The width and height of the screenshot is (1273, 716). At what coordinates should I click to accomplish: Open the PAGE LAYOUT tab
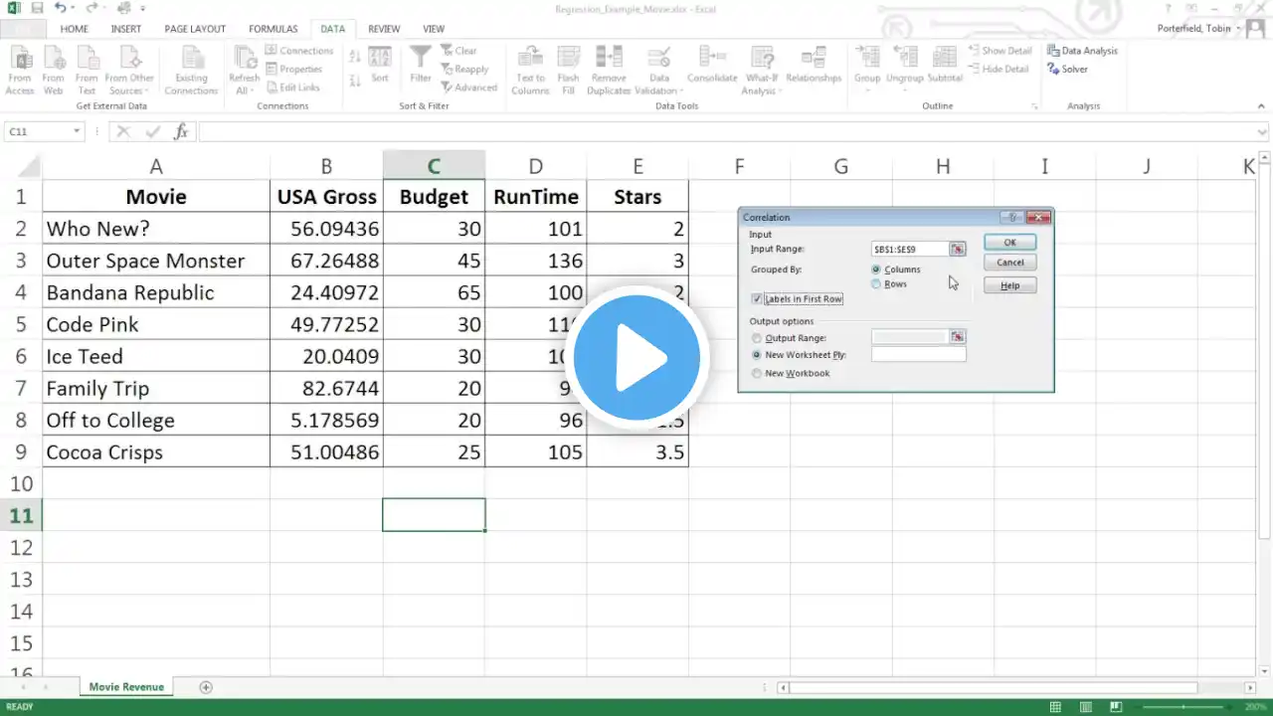coord(195,29)
